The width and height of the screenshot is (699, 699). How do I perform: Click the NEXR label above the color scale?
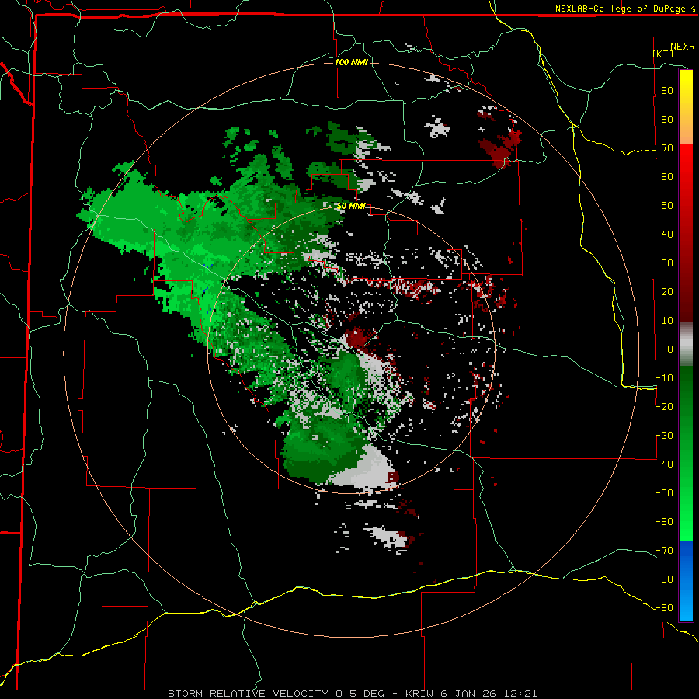coord(683,47)
